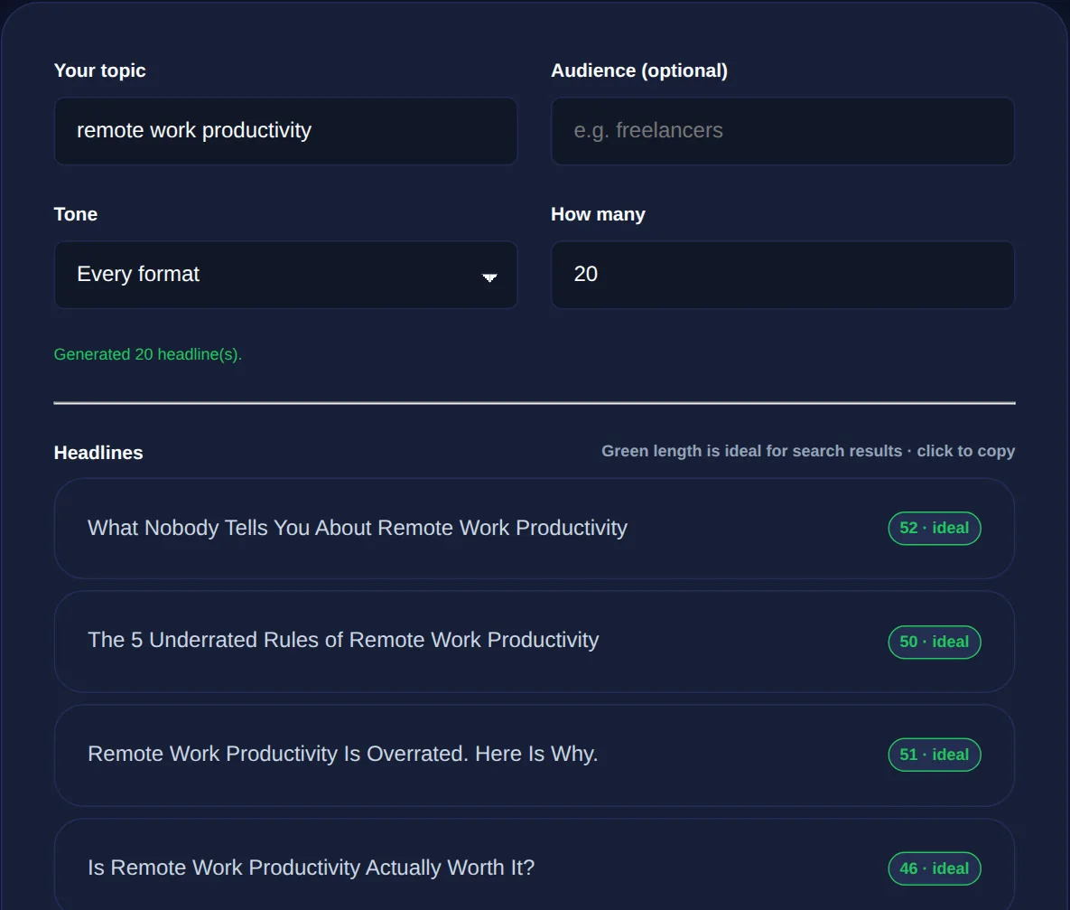Click the 46 · ideal length badge
The height and width of the screenshot is (910, 1070).
click(935, 868)
